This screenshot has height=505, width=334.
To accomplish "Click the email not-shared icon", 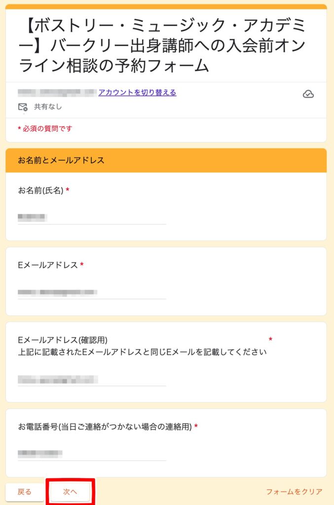I will pos(23,107).
